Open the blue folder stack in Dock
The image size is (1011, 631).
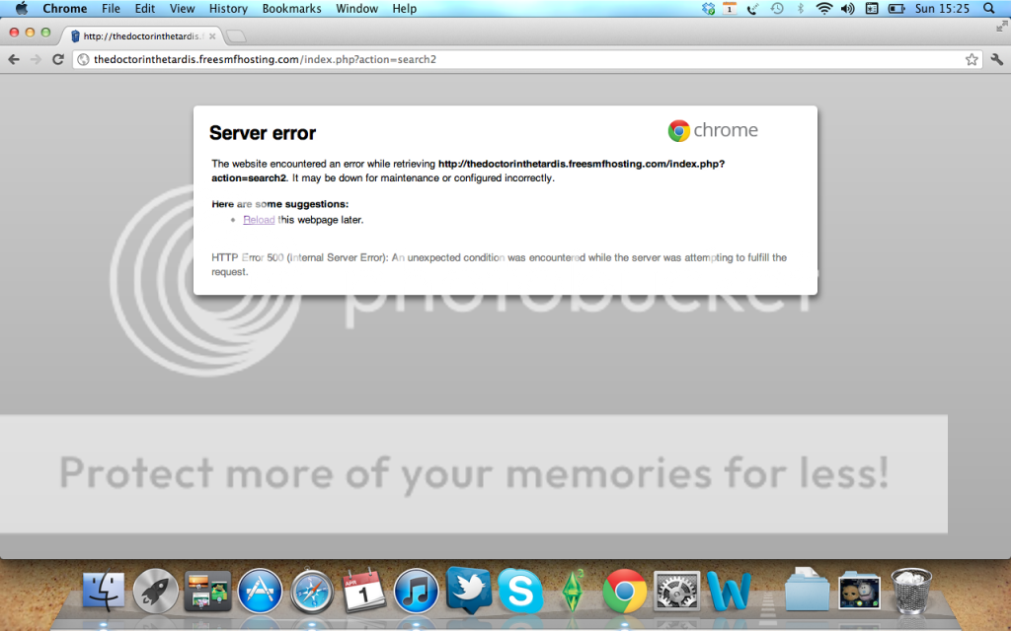(x=807, y=590)
